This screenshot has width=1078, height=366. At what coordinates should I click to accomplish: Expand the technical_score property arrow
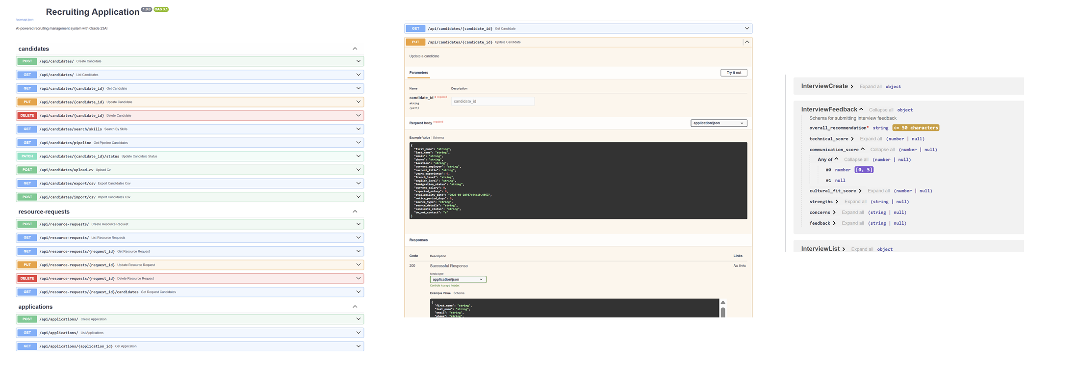point(852,139)
